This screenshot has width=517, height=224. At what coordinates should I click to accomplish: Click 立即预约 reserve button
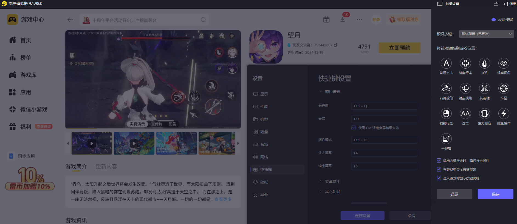pyautogui.click(x=400, y=48)
